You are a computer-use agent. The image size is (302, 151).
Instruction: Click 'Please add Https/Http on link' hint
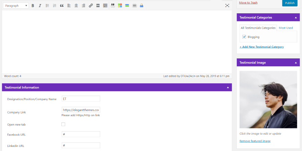pyautogui.click(x=81, y=115)
